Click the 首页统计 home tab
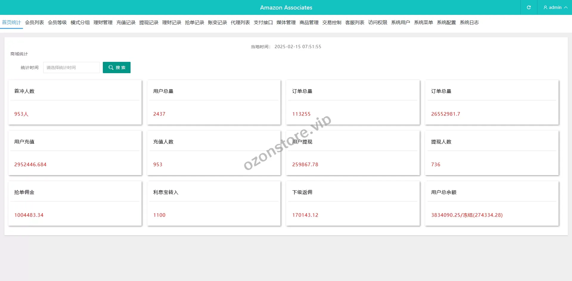 (11, 23)
